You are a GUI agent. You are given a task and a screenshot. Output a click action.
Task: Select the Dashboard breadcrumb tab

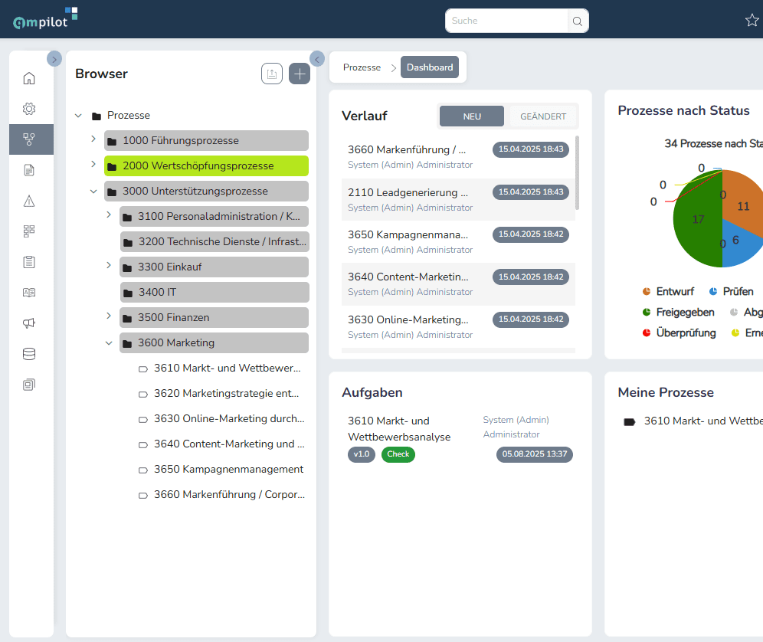pos(430,67)
